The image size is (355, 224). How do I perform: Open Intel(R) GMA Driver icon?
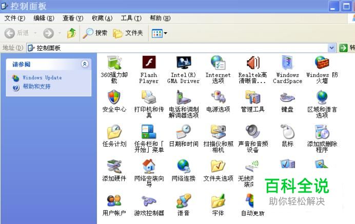tap(184, 63)
